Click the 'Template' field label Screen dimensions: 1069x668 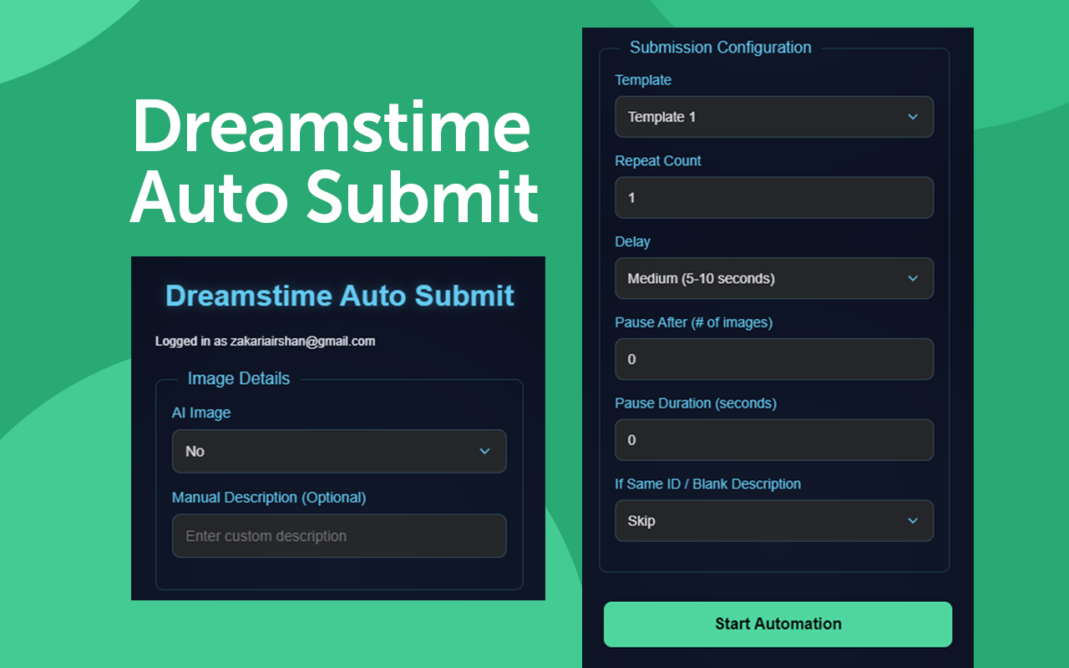tap(643, 80)
